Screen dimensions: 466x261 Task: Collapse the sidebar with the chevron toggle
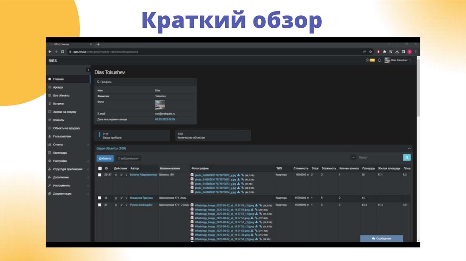[88, 70]
